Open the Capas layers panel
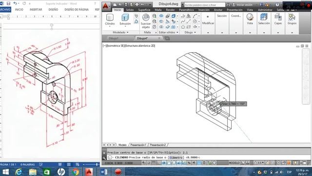Screen dimensions: 312x176 coord(278,17)
